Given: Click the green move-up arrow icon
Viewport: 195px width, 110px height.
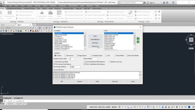Looking at the screenshot, I should 138,38.
